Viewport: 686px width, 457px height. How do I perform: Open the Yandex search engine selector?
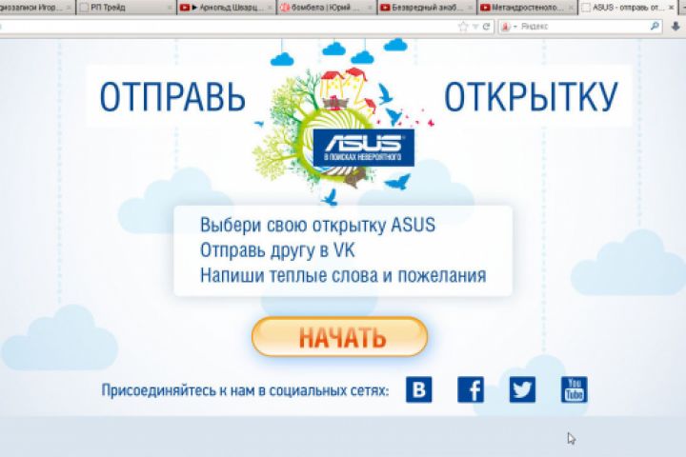click(x=509, y=27)
